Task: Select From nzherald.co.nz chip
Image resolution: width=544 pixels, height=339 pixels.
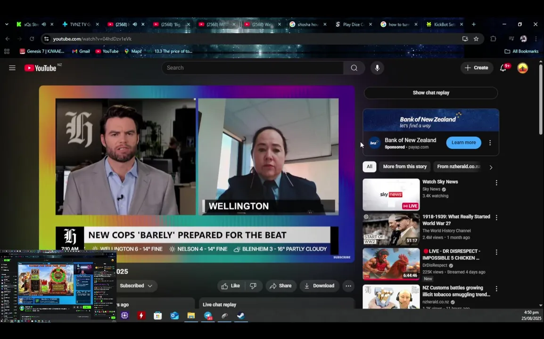Action: (458, 167)
